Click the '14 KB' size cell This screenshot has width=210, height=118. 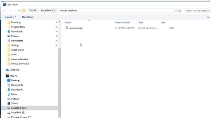click(171, 28)
